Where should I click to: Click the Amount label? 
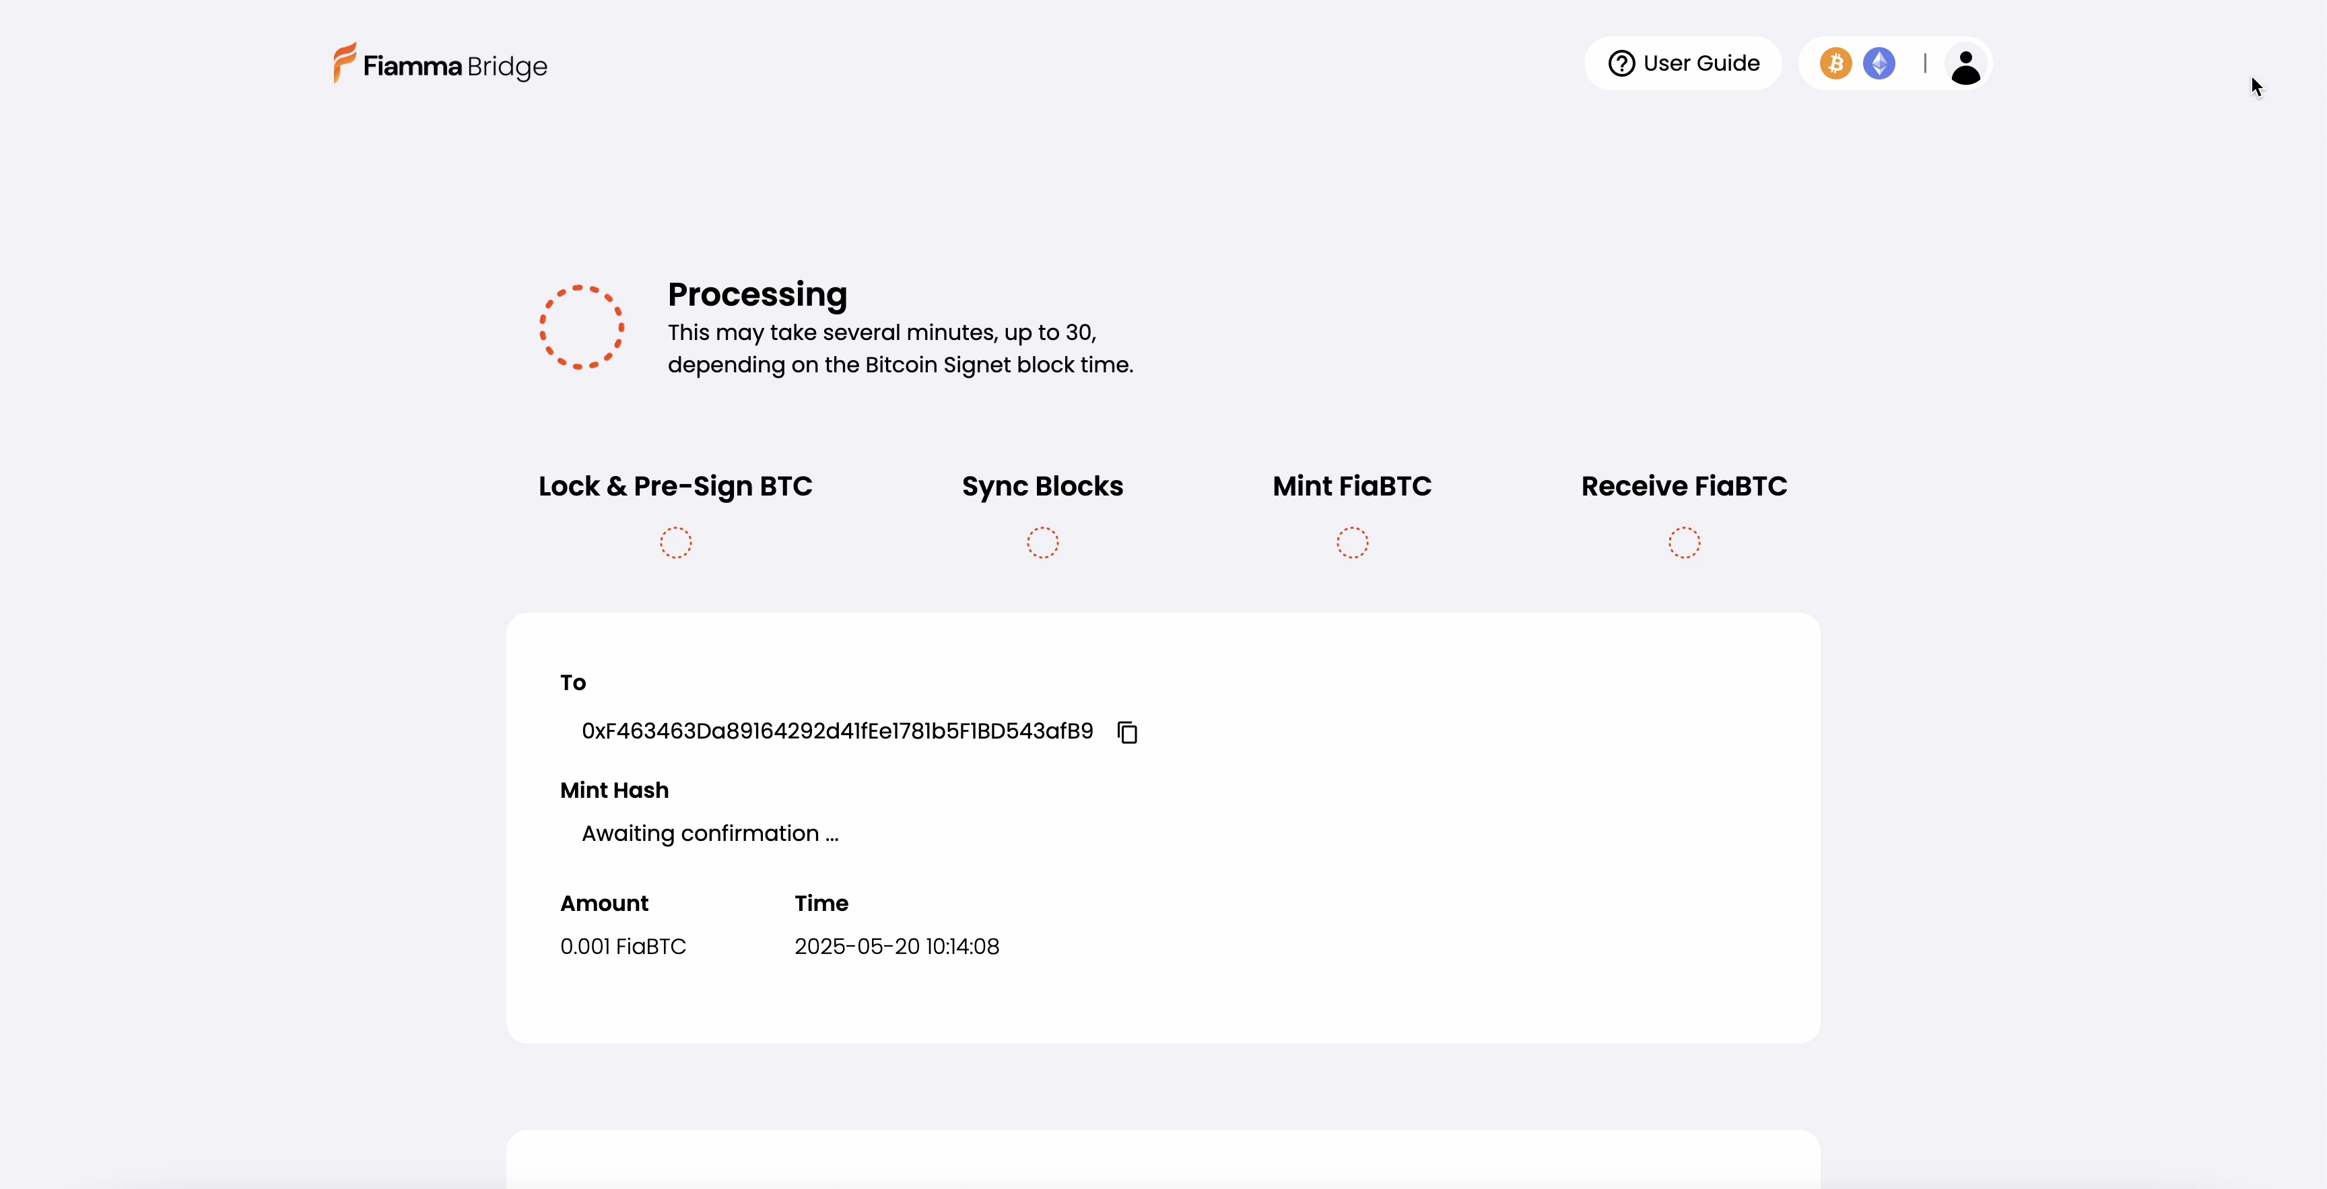click(605, 904)
